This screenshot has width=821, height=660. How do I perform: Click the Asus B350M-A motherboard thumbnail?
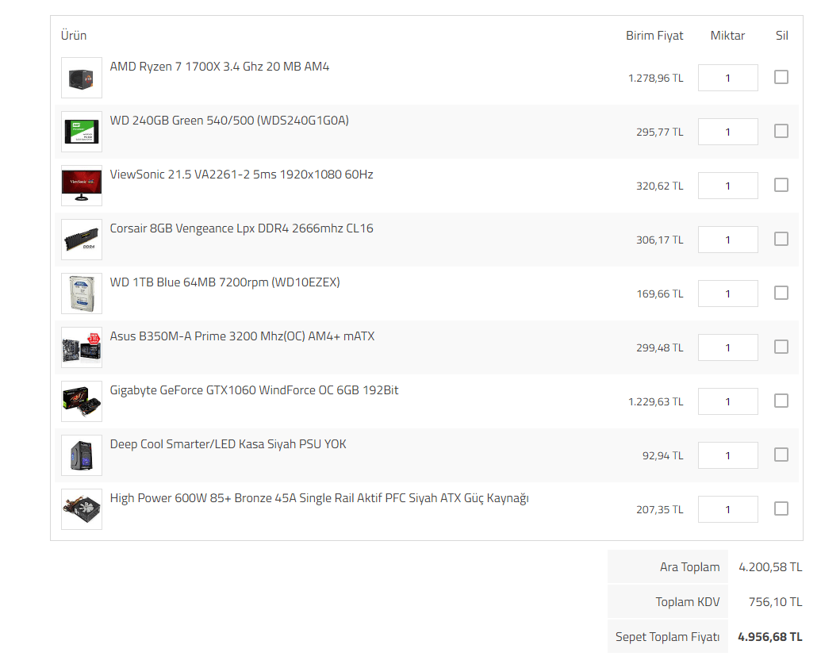pyautogui.click(x=82, y=347)
